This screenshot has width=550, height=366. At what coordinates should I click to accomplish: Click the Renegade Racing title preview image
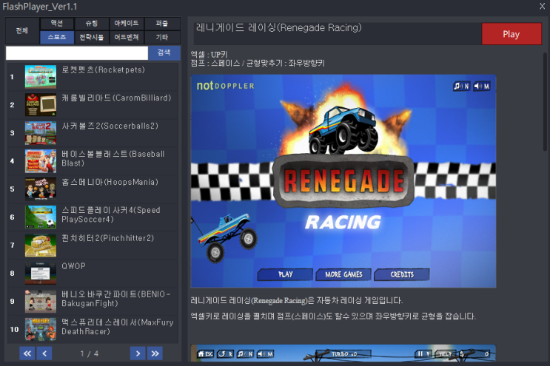tap(343, 181)
